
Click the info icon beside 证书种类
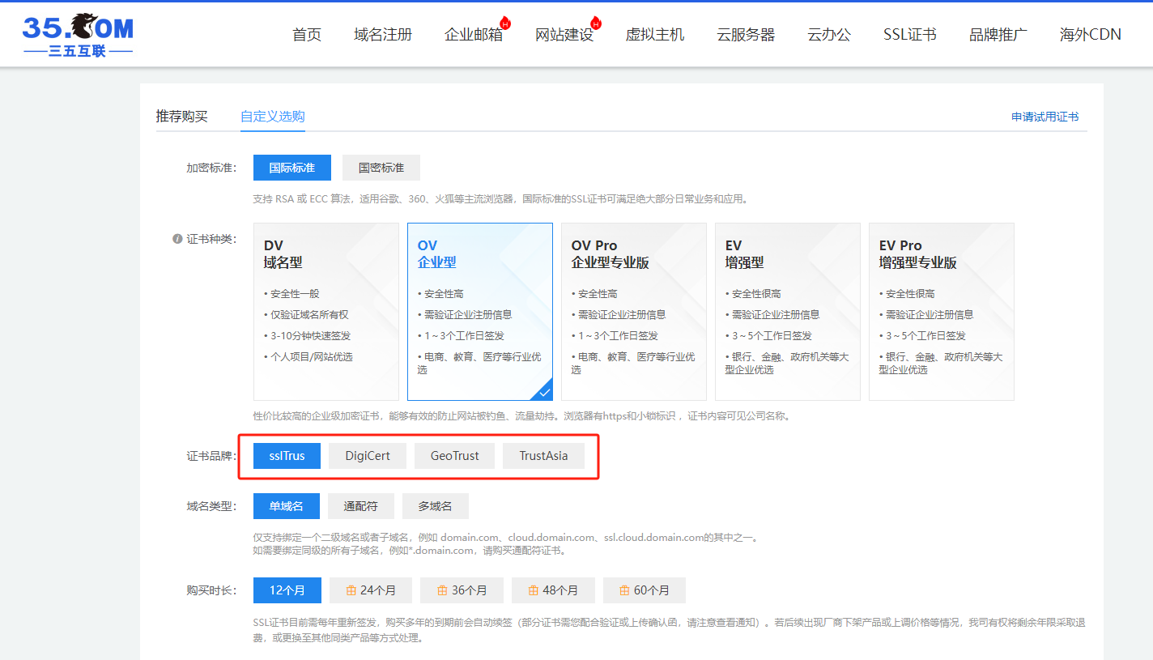click(177, 239)
